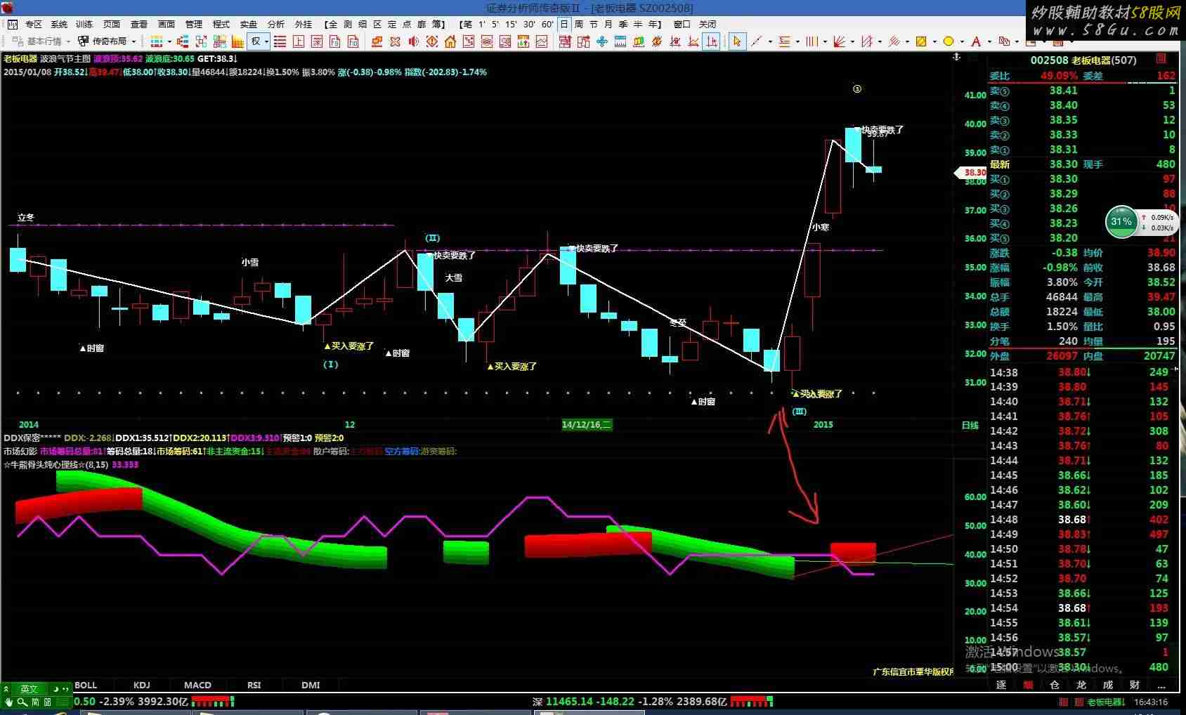Open the 传奇布局 layout dropdown
The height and width of the screenshot is (715, 1186).
pyautogui.click(x=106, y=41)
